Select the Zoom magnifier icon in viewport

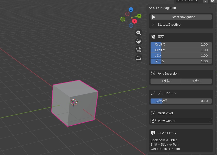coord(138,33)
